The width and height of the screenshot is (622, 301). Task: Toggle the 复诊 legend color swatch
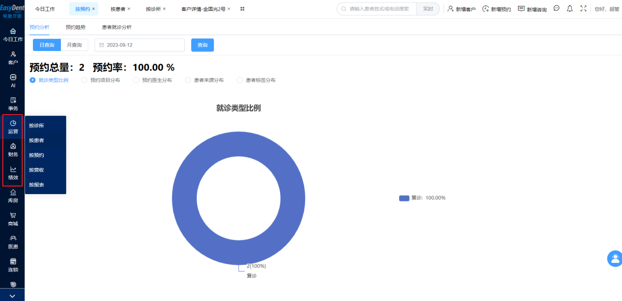tap(404, 198)
